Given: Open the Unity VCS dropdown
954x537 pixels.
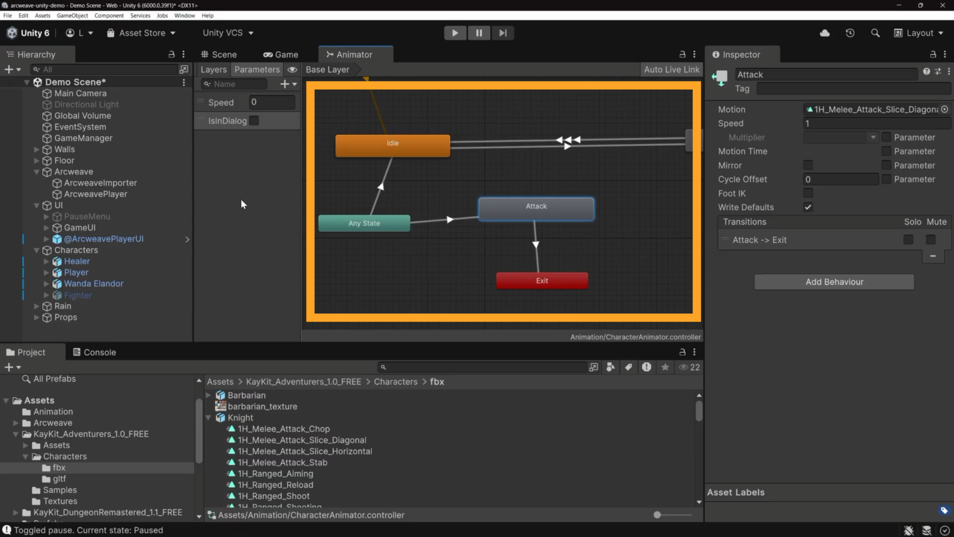Looking at the screenshot, I should coord(228,33).
